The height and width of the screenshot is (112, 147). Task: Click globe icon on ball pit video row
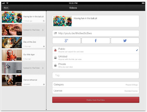click(x=44, y=21)
